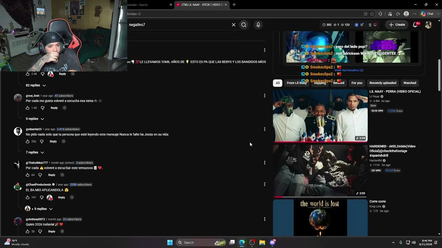This screenshot has height=248, width=442.
Task: Select the Recently uploaded filter chip
Action: click(383, 83)
